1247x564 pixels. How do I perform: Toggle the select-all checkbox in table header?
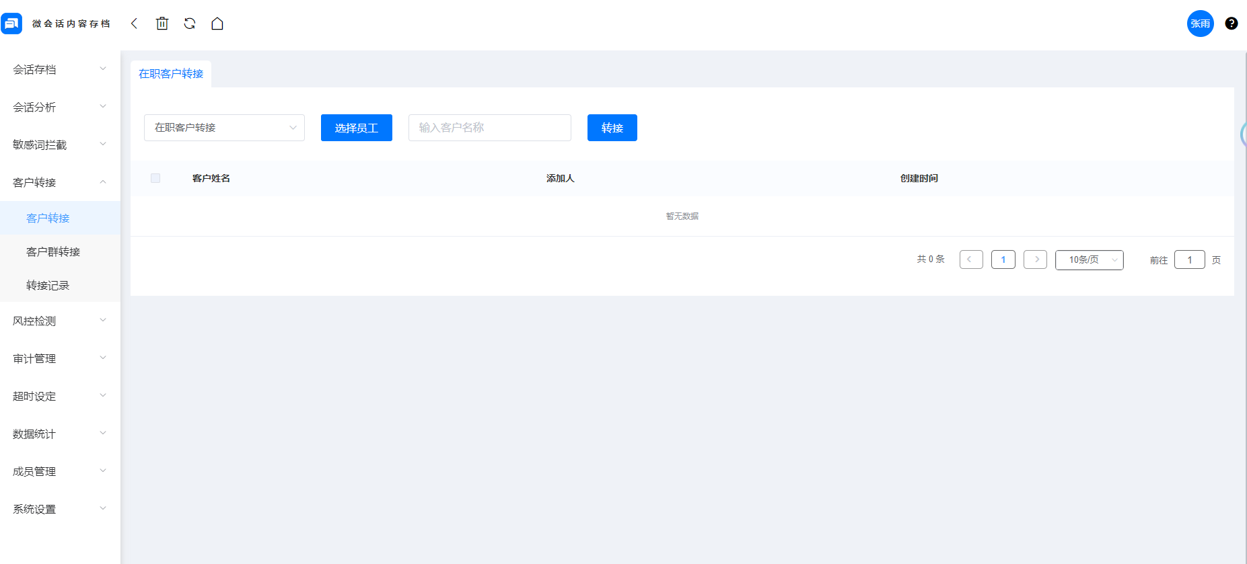[155, 178]
